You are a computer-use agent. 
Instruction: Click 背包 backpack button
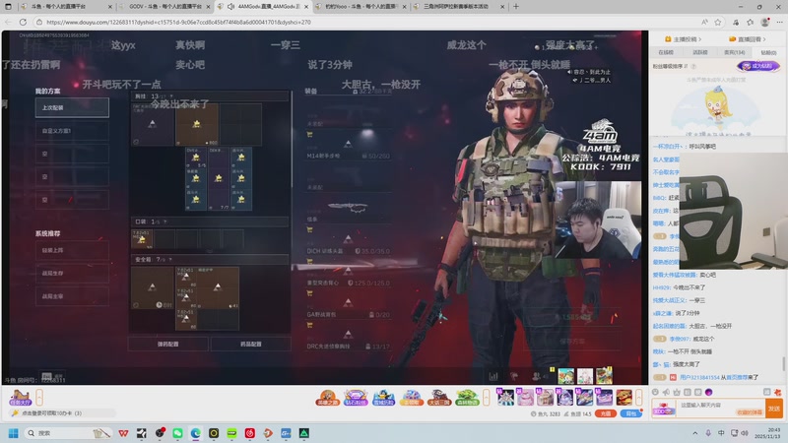[x=630, y=413]
